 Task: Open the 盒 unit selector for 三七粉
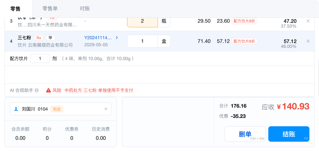pyautogui.click(x=164, y=41)
